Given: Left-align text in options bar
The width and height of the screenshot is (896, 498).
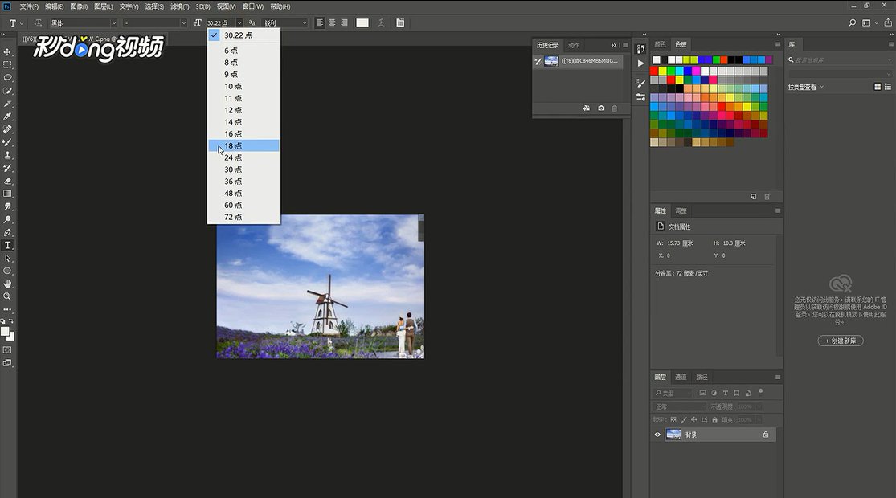Looking at the screenshot, I should (x=320, y=22).
